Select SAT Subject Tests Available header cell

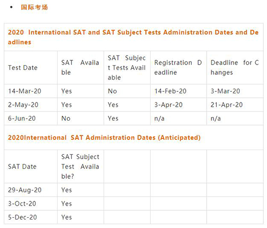[x=127, y=68]
